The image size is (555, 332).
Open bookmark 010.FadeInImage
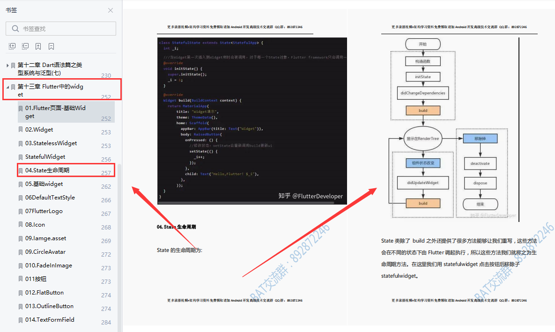coord(49,265)
